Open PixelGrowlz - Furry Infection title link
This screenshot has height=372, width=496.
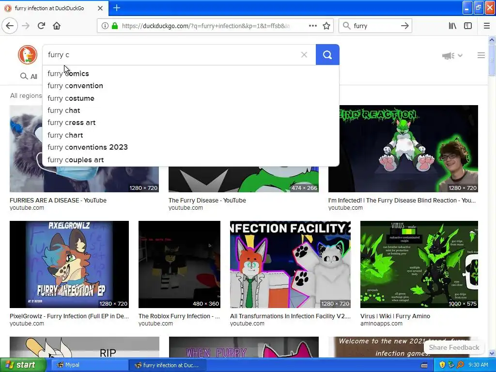(69, 316)
